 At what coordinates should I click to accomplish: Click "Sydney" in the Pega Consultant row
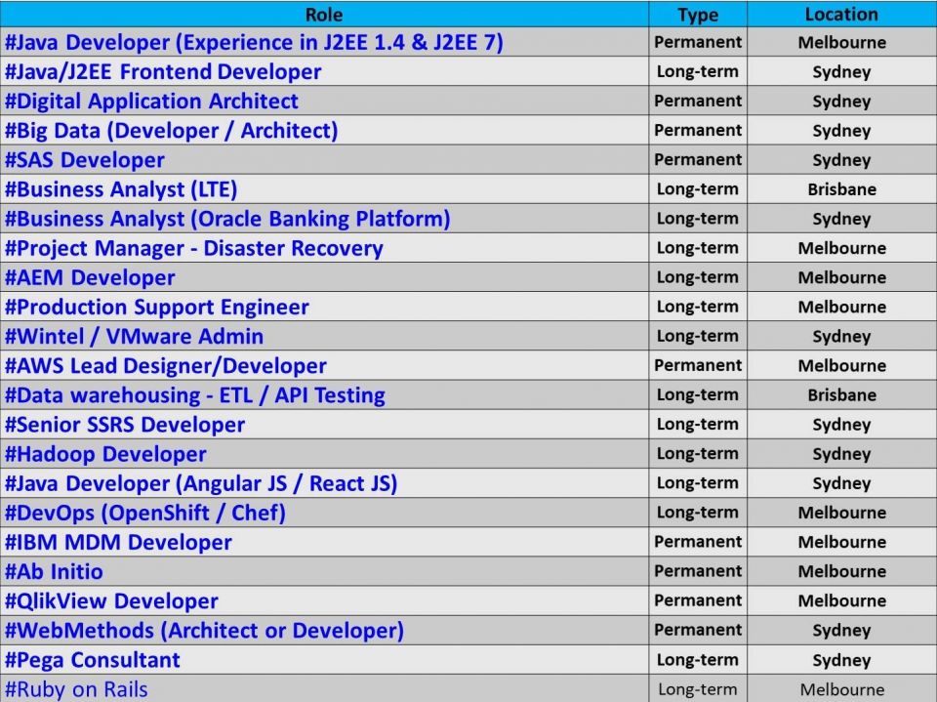click(x=841, y=660)
